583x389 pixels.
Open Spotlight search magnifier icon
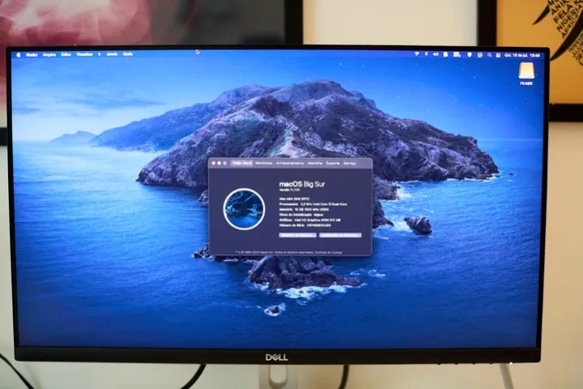489,55
